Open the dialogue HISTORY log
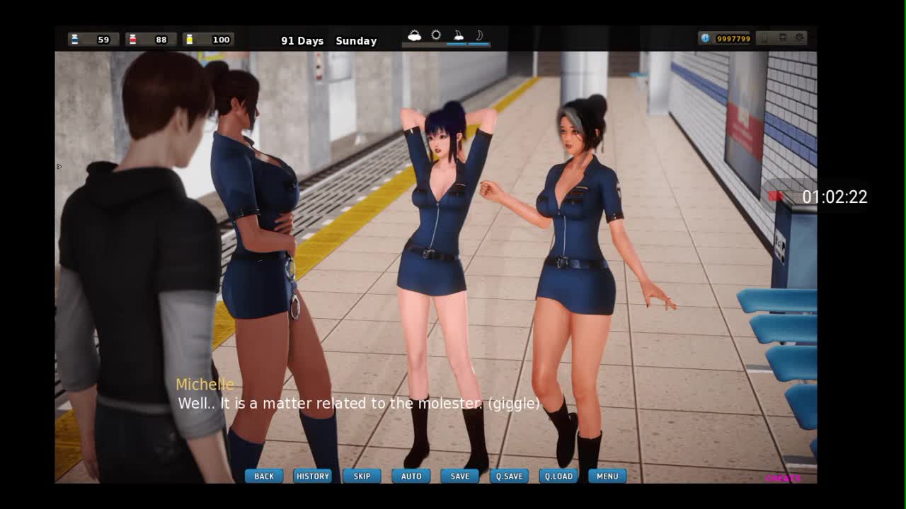 (x=312, y=476)
